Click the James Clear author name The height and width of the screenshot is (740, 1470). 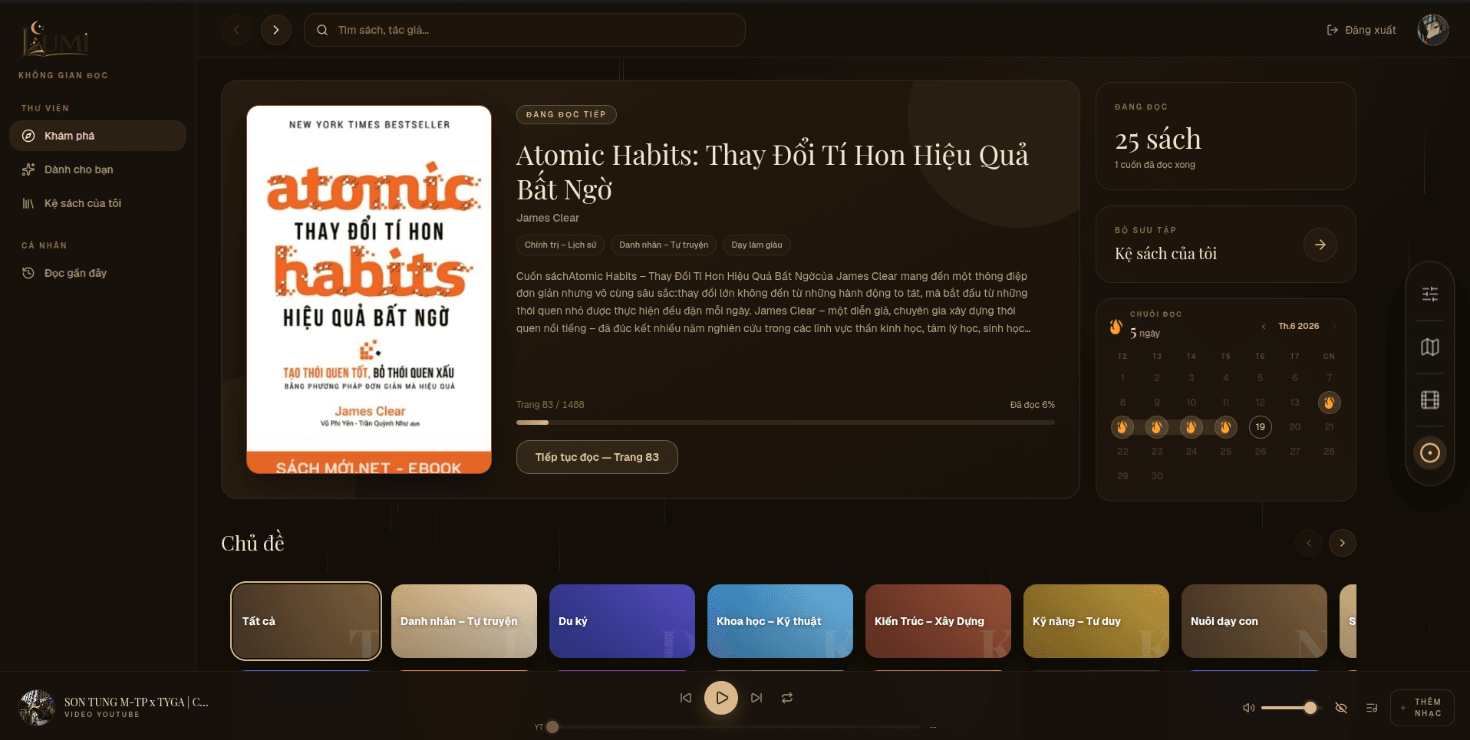[548, 218]
